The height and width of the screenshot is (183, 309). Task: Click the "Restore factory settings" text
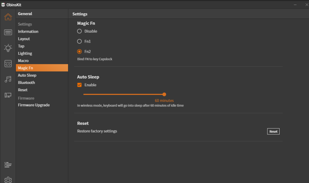97,131
